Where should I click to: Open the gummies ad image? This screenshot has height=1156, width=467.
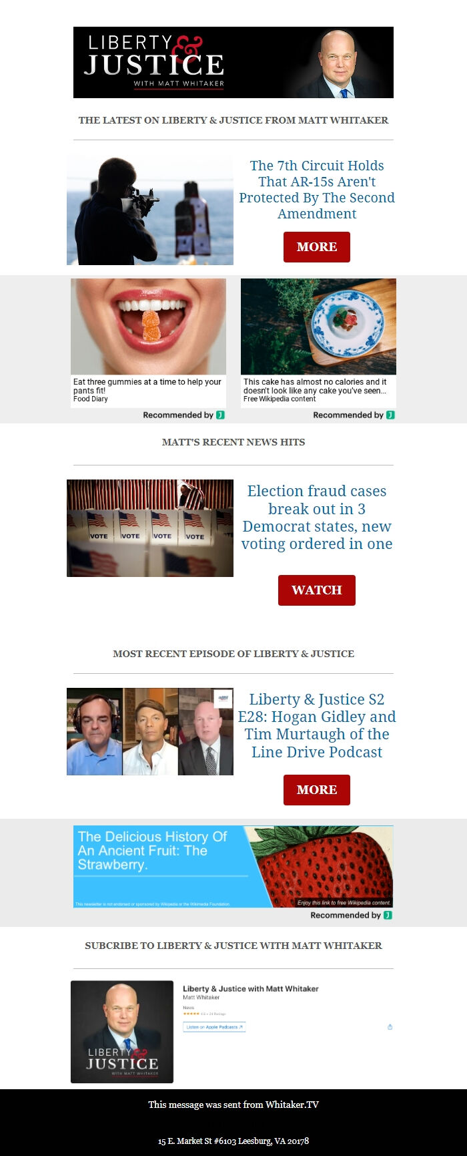[148, 327]
